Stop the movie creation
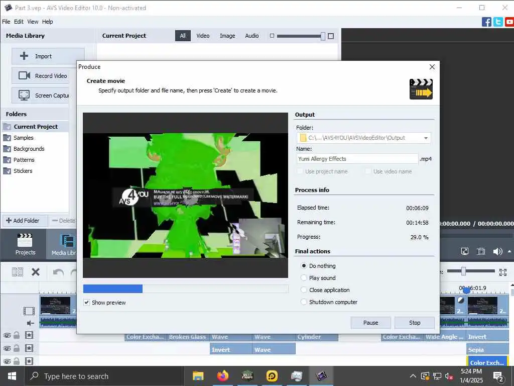Image resolution: width=514 pixels, height=386 pixels. pyautogui.click(x=414, y=323)
